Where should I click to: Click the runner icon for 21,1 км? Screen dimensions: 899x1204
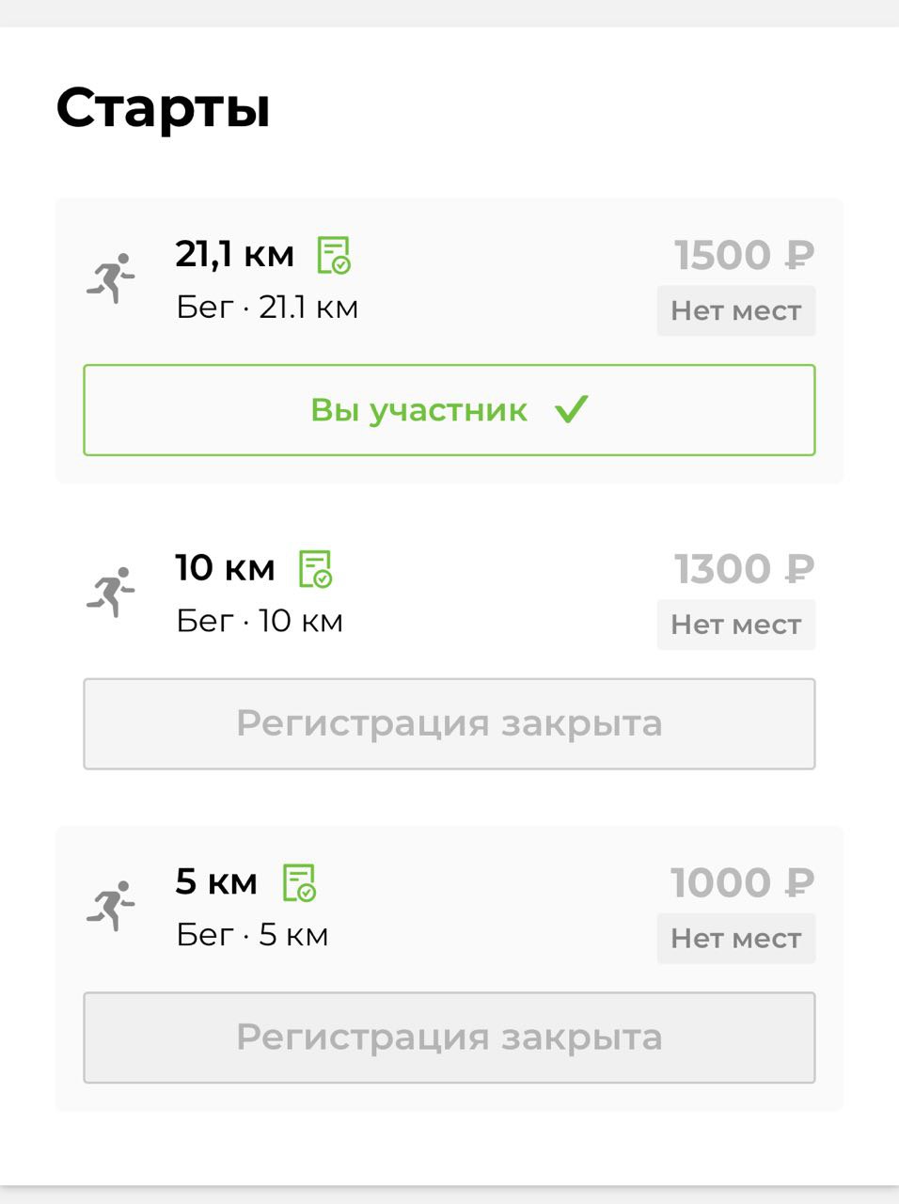[x=111, y=278]
